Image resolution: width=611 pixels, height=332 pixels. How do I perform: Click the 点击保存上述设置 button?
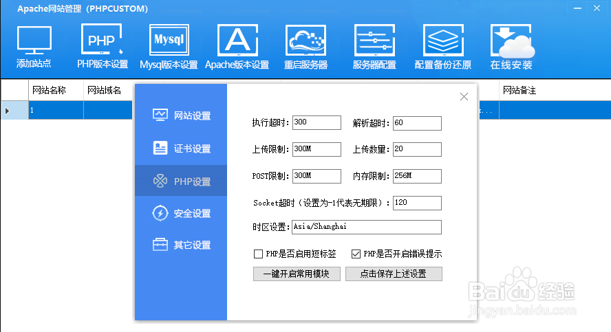(x=394, y=274)
